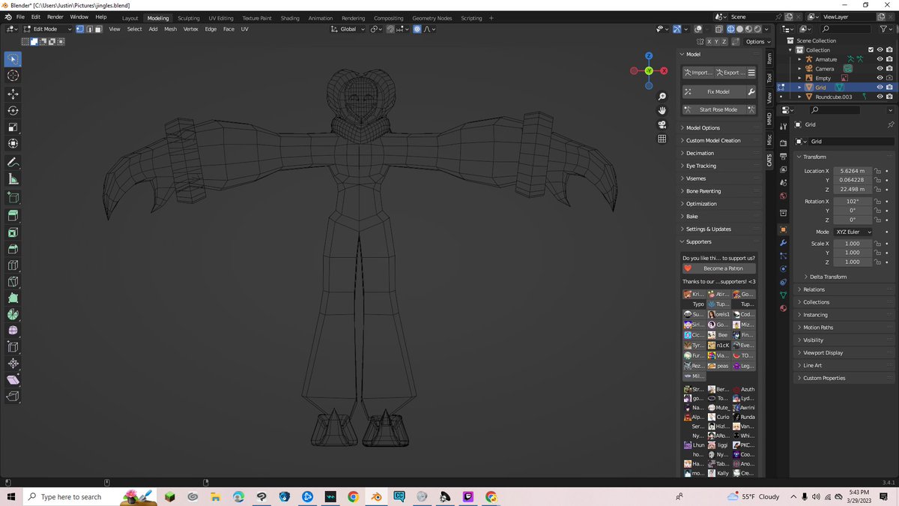Click the Fix Model button
Viewport: 899px width, 506px height.
[x=713, y=91]
